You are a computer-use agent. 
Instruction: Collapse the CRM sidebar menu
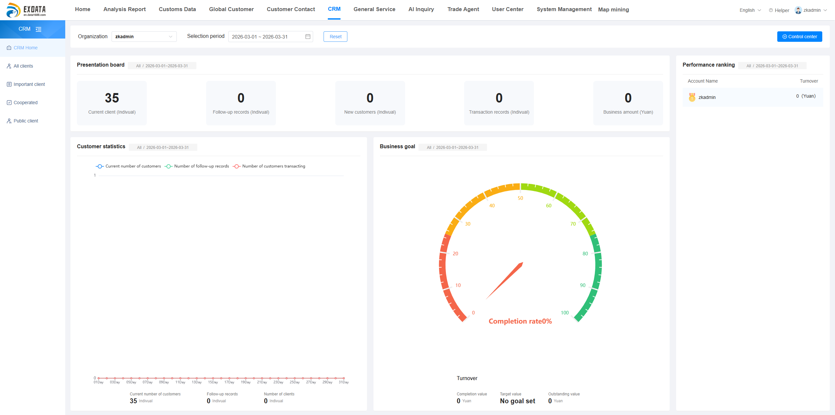point(38,29)
